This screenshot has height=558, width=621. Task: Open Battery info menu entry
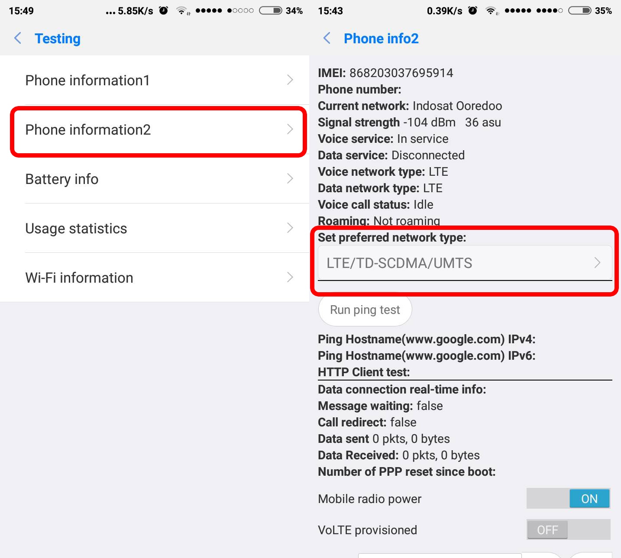coord(158,179)
